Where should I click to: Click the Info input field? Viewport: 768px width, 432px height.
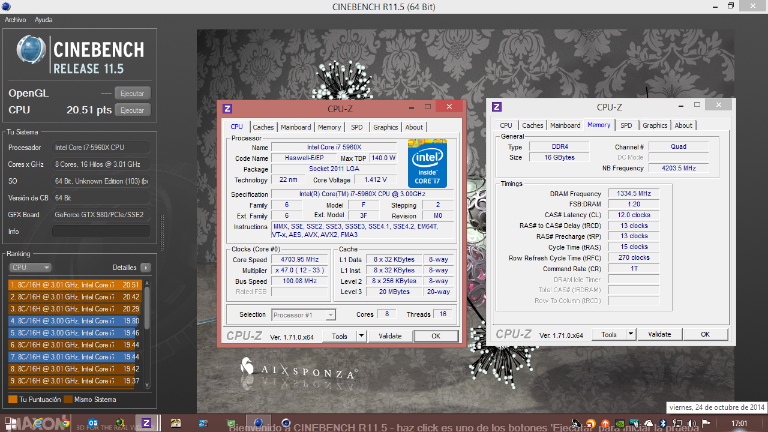click(101, 232)
